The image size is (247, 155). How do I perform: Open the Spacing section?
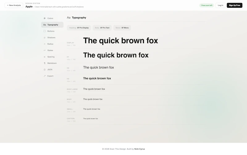[52, 57]
